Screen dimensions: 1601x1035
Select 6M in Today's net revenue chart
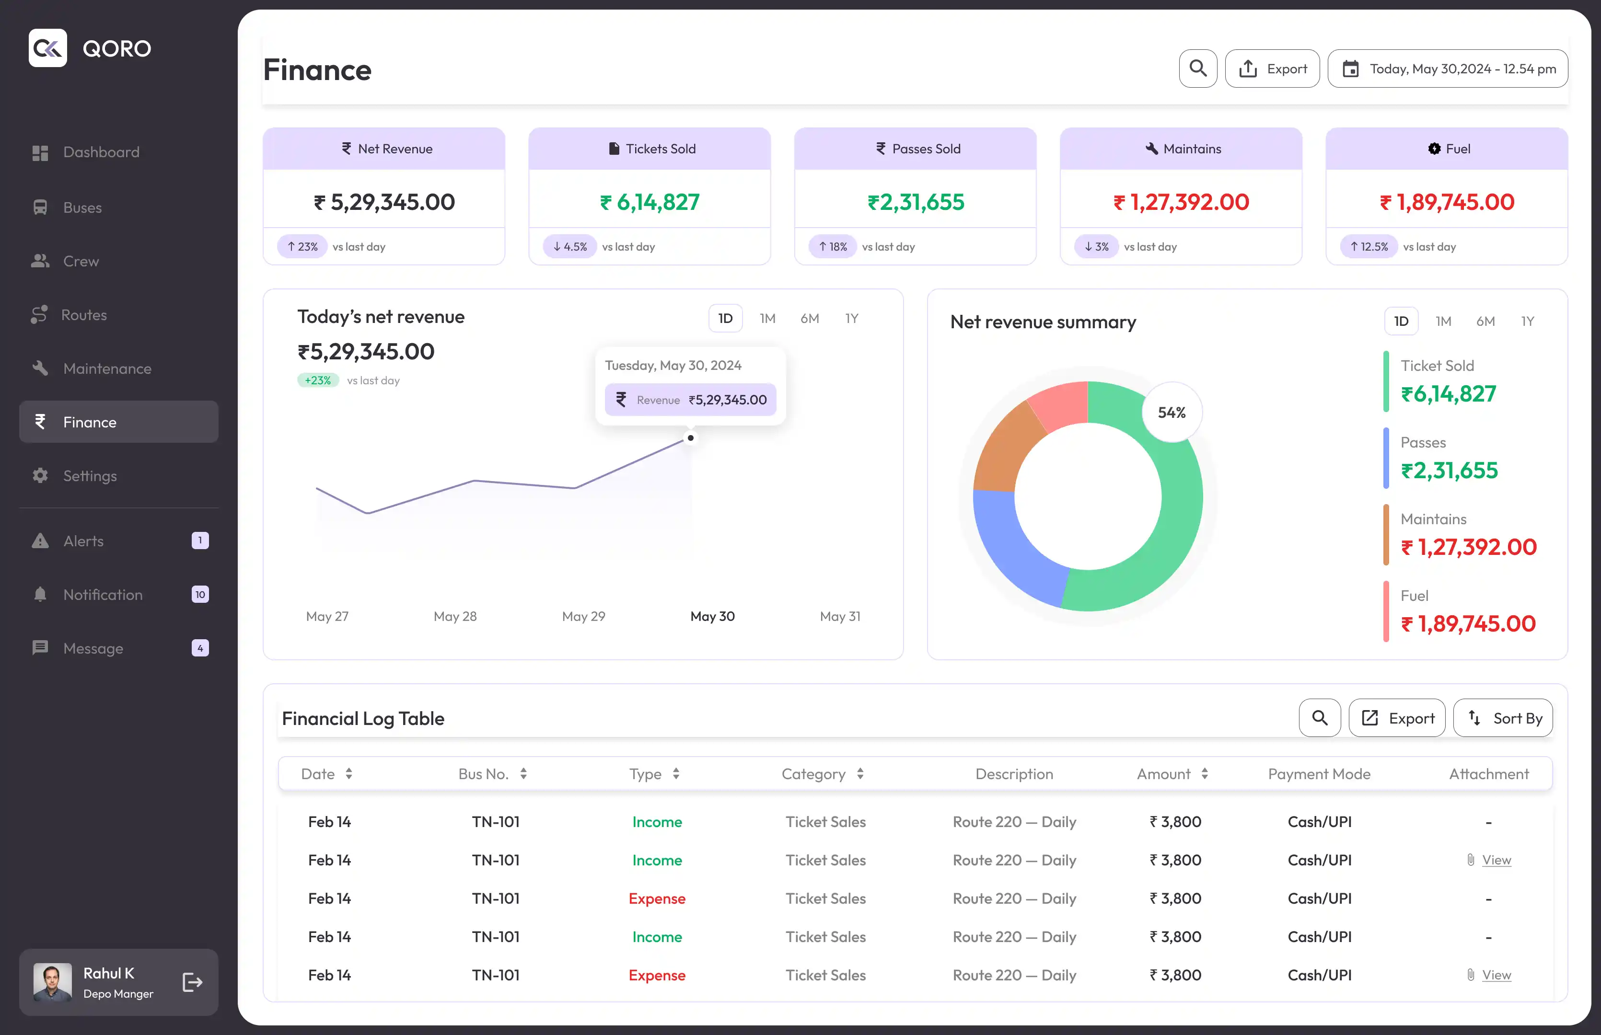[x=809, y=319]
